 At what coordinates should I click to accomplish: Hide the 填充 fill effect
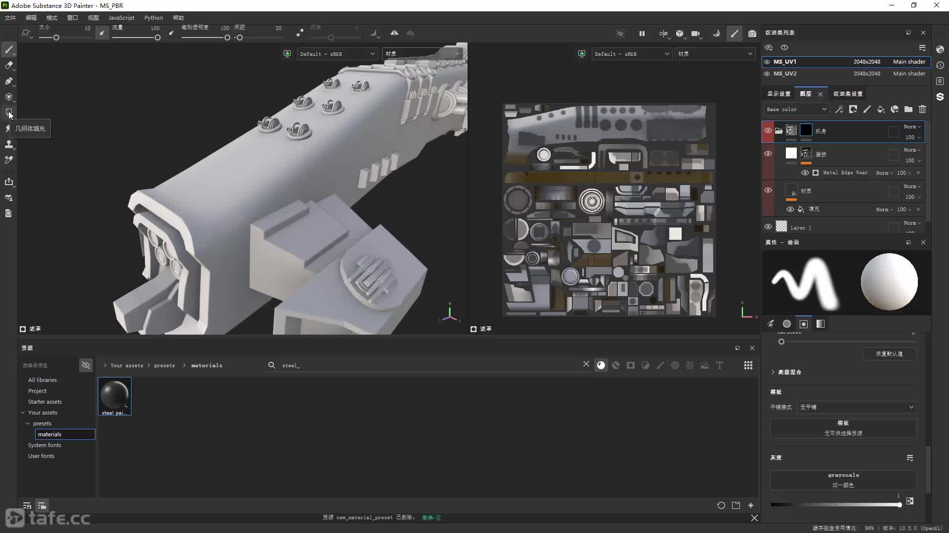[790, 209]
